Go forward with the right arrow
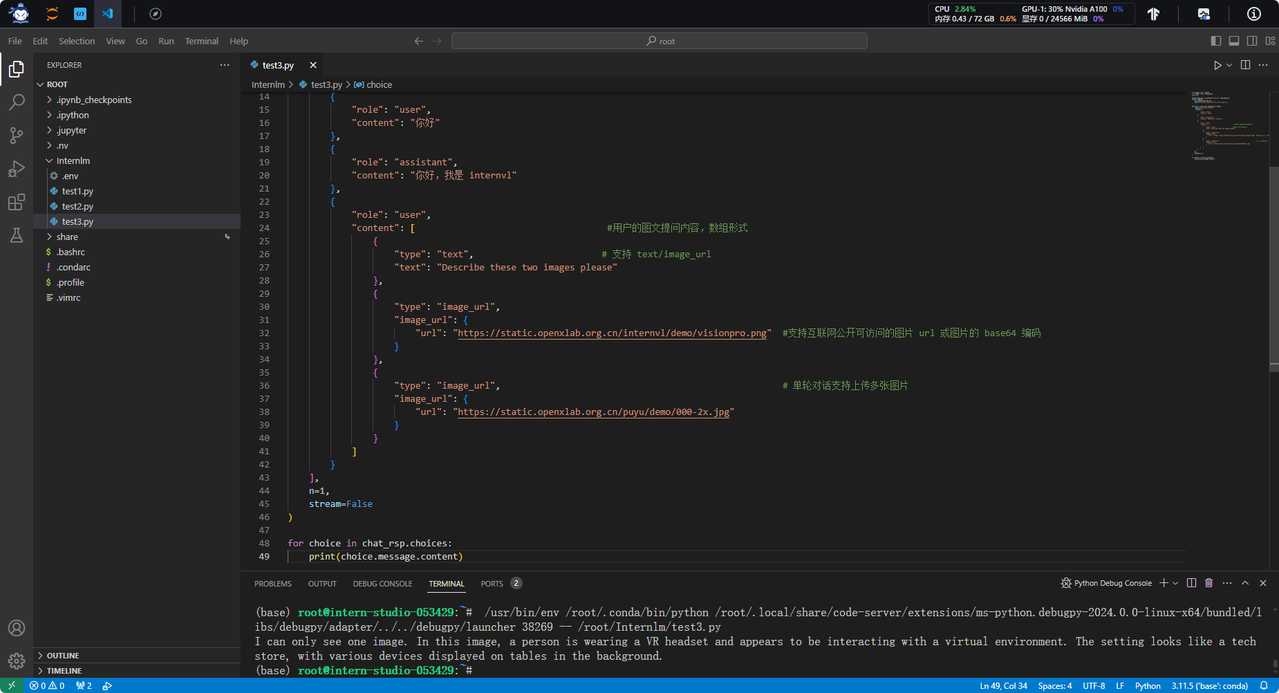 [437, 41]
